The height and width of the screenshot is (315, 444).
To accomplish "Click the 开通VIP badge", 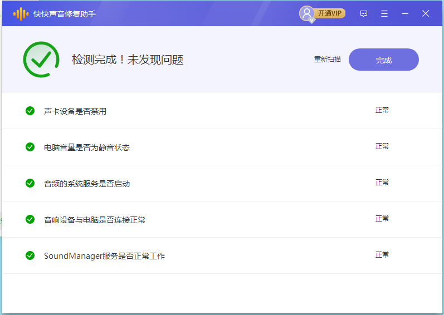I will (330, 13).
